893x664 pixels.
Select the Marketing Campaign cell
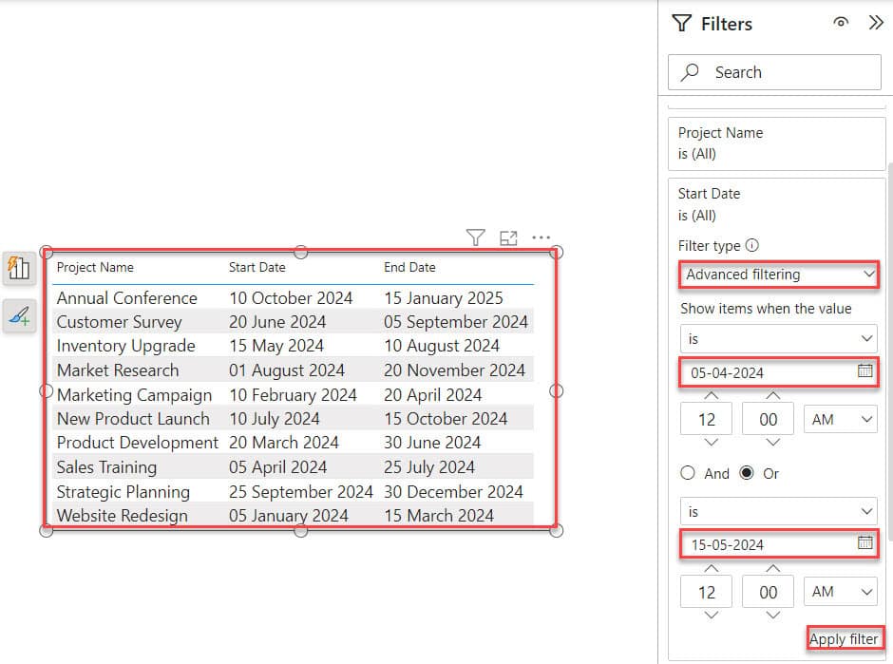pos(134,394)
